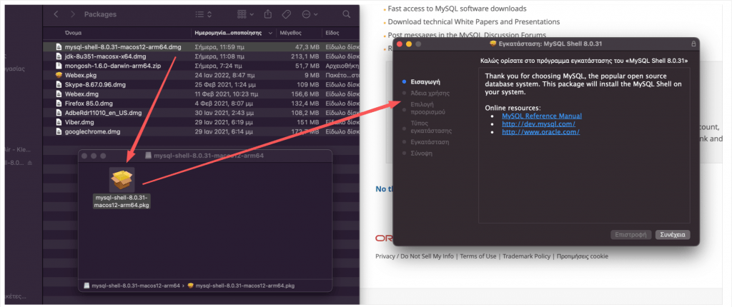Open the Terms of Use link
This screenshot has height=307, width=732.
[x=478, y=256]
